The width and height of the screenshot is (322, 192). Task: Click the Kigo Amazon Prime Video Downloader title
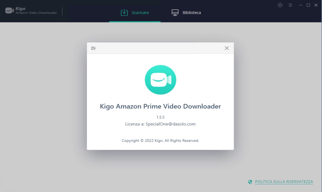(160, 106)
